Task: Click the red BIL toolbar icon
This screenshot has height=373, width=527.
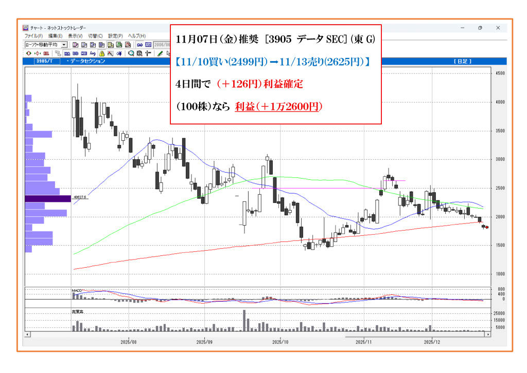Action: pos(46,53)
